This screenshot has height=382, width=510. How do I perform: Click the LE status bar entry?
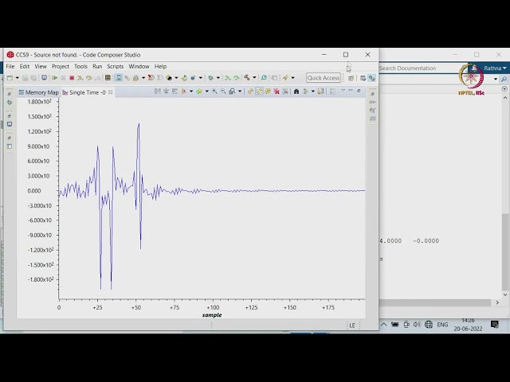coord(352,325)
